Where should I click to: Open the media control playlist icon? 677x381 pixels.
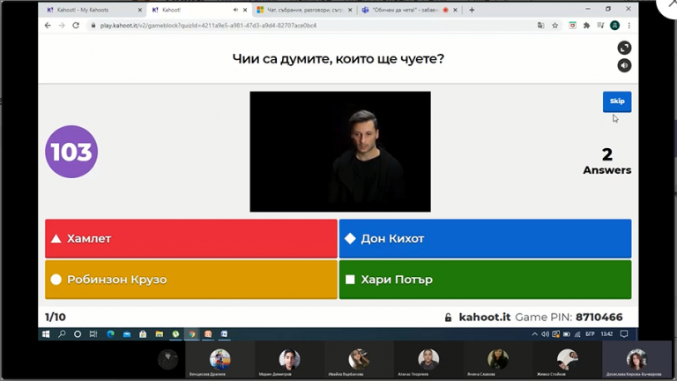pos(600,26)
